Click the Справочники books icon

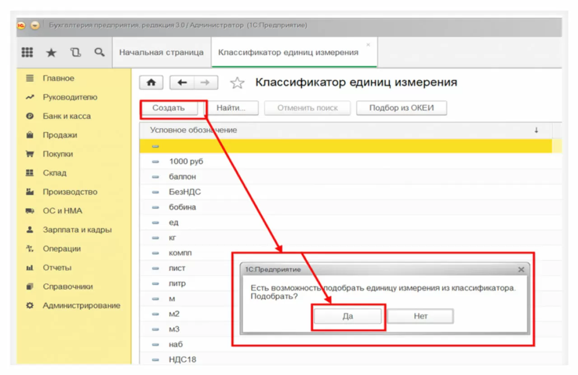30,286
